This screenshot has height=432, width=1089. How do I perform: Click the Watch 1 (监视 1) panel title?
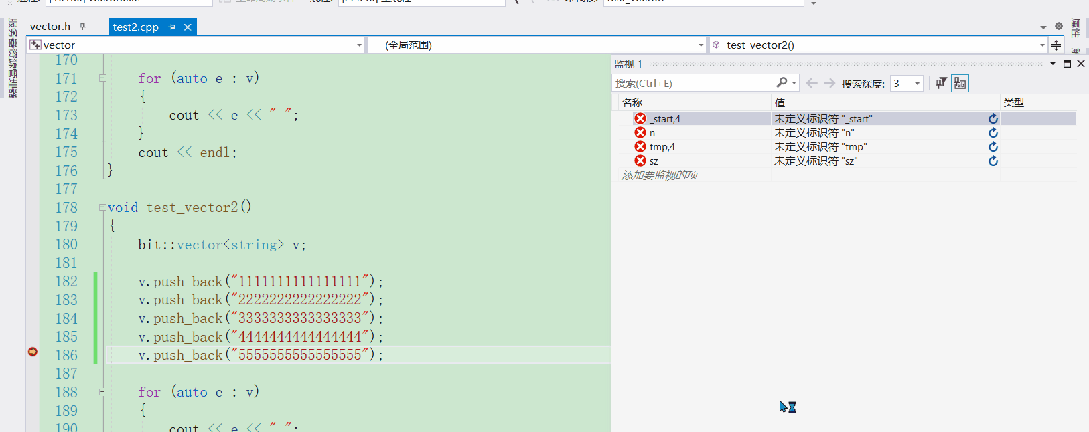click(628, 64)
